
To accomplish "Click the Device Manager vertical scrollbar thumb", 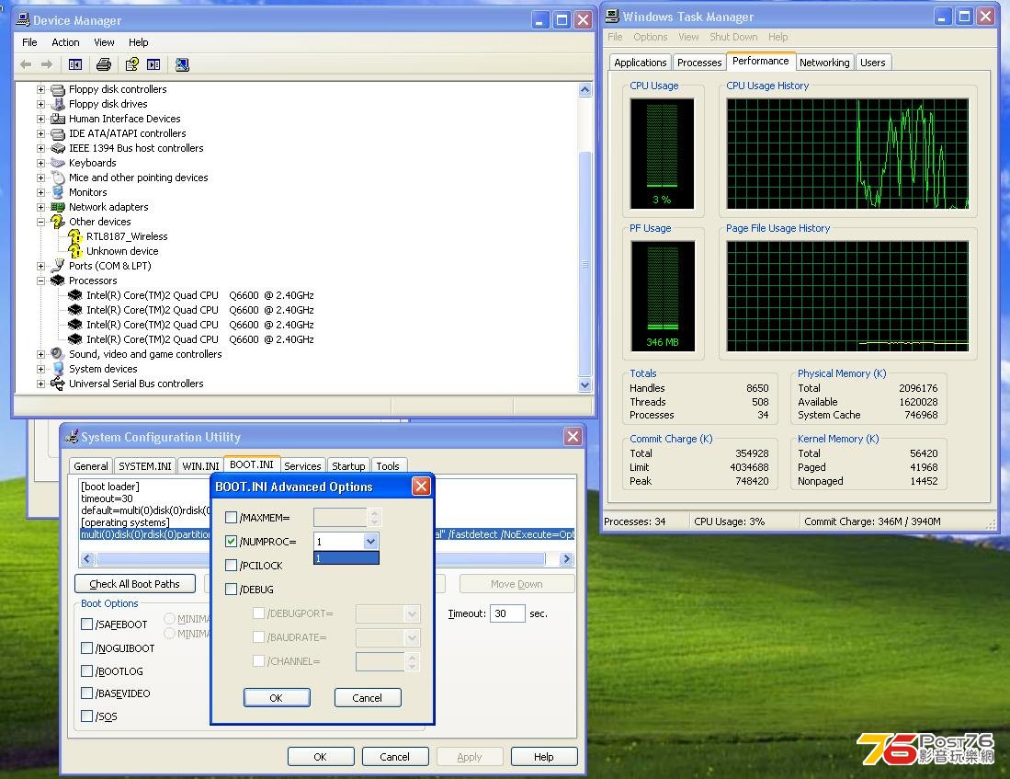I will [x=584, y=263].
